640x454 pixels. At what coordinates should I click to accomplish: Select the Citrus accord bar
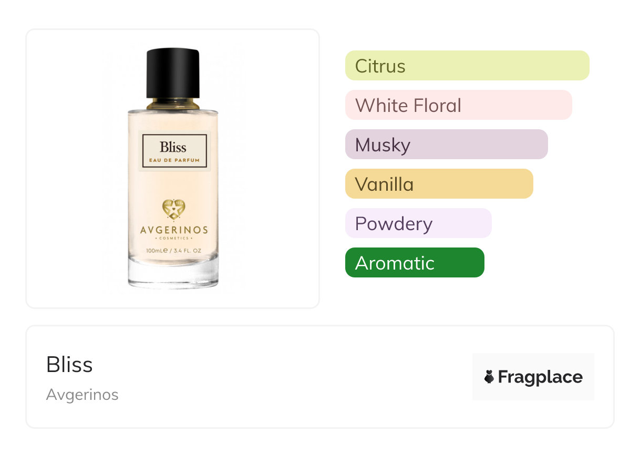[467, 66]
